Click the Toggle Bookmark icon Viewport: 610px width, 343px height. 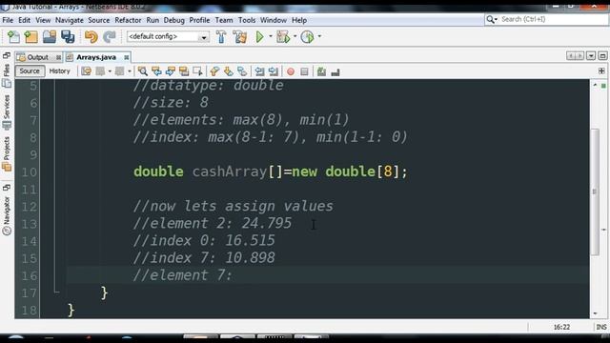click(x=242, y=71)
